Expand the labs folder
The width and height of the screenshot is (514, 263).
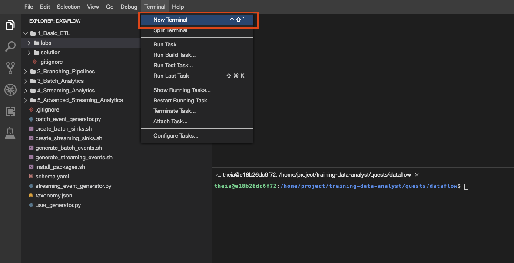(30, 43)
